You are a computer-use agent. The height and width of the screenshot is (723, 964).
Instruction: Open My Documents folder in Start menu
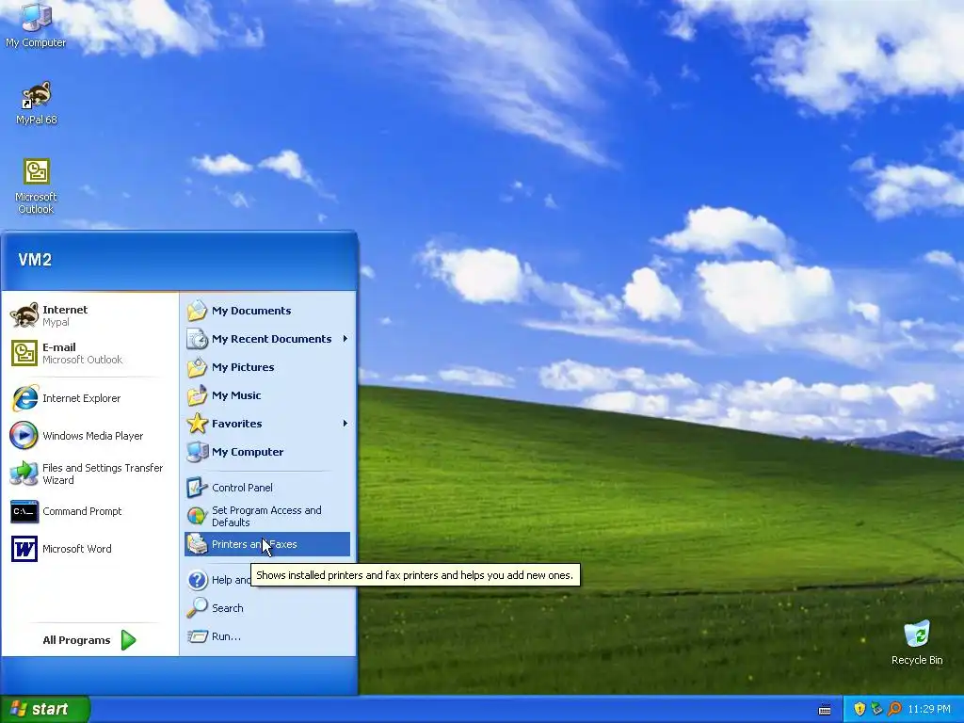(266, 311)
